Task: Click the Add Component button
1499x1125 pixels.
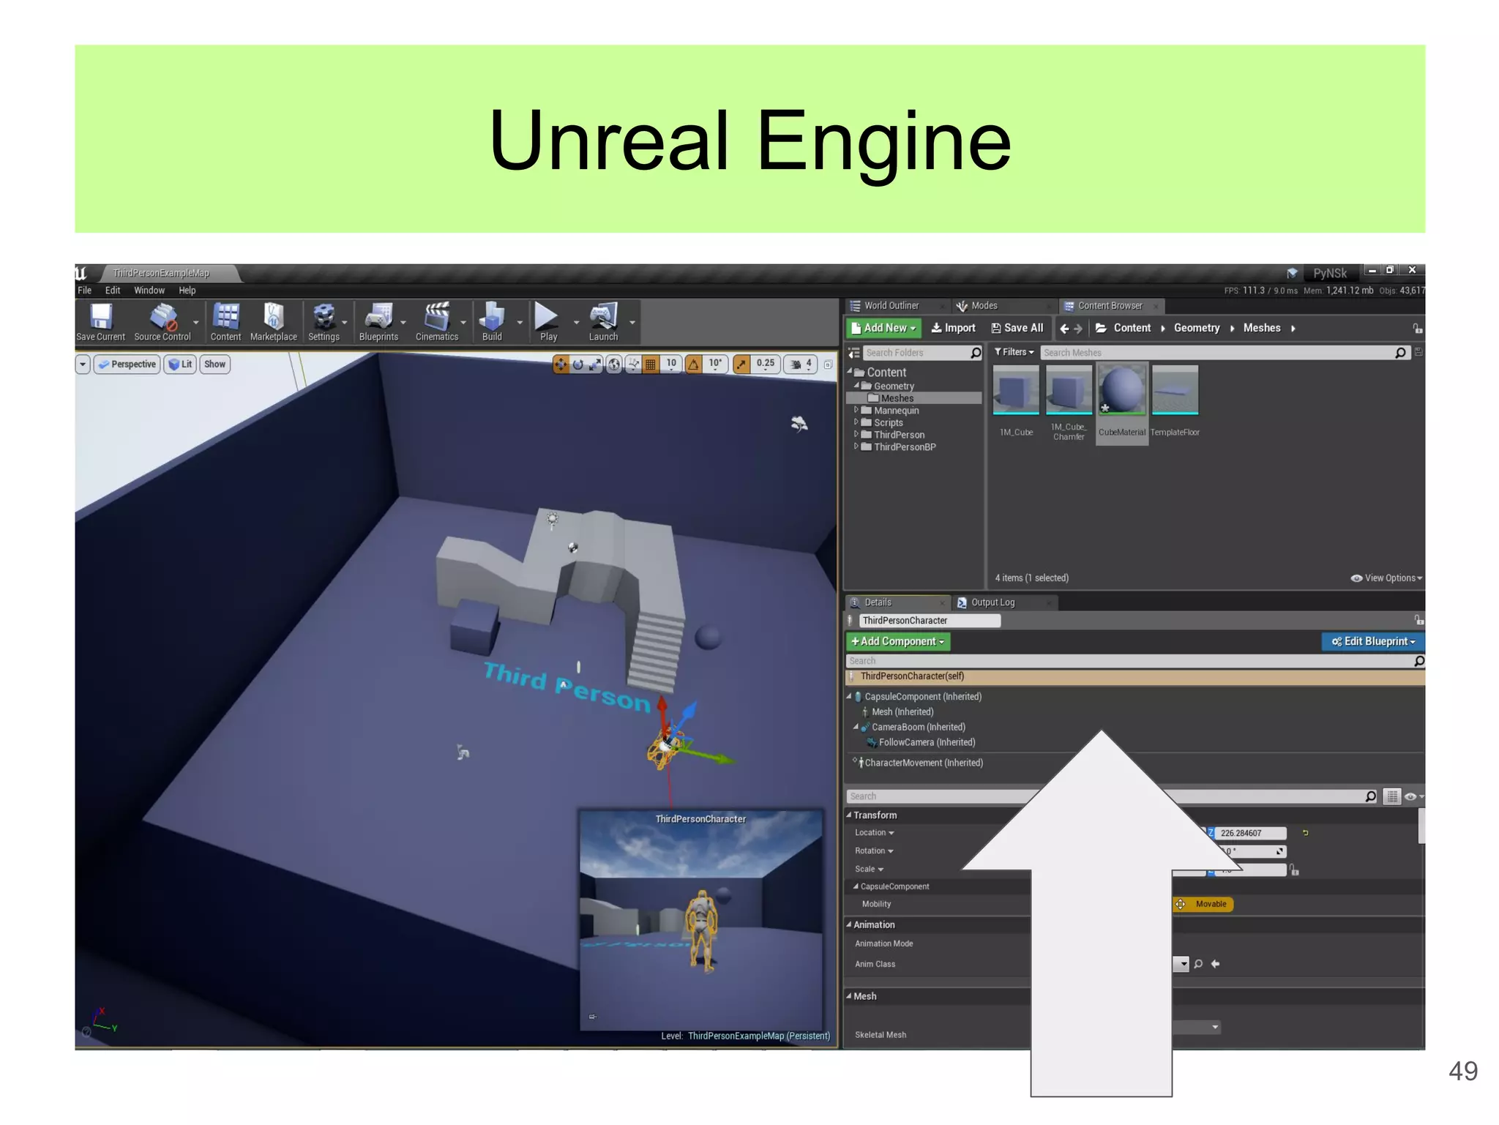Action: click(x=897, y=641)
